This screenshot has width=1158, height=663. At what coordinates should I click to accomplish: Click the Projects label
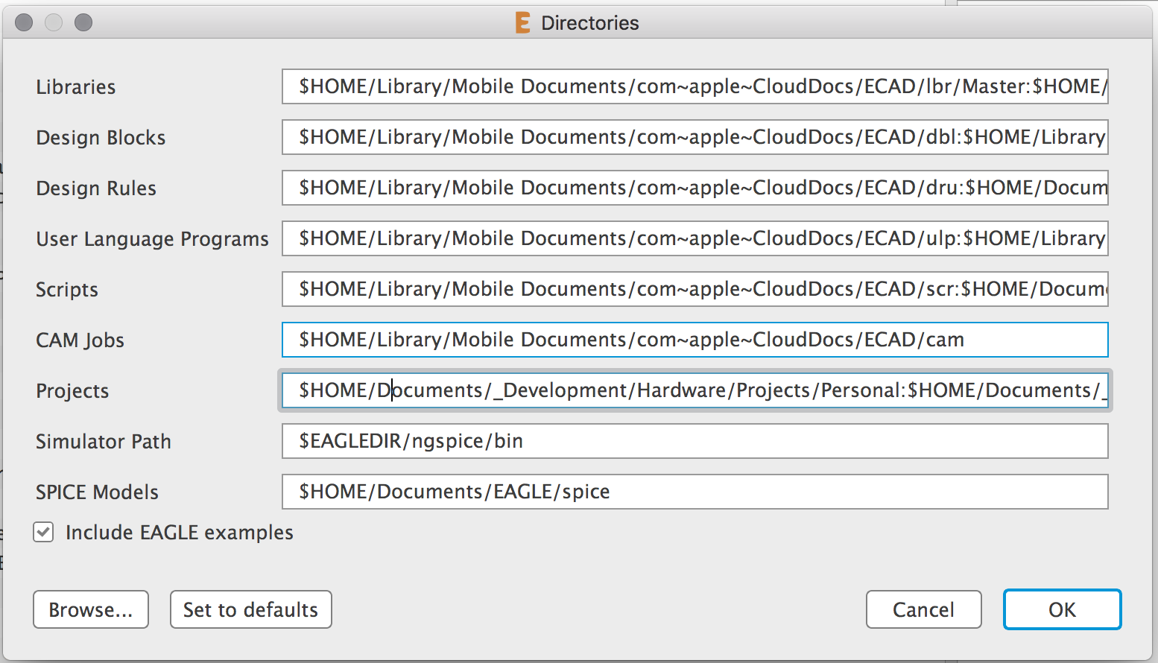[72, 390]
